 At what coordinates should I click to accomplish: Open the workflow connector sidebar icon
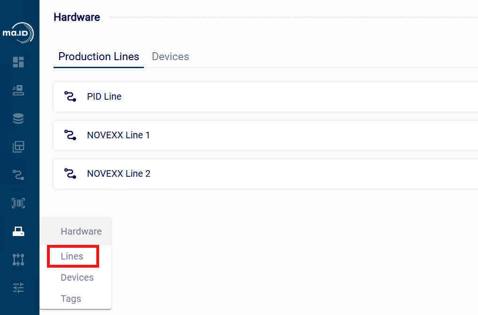tap(18, 260)
